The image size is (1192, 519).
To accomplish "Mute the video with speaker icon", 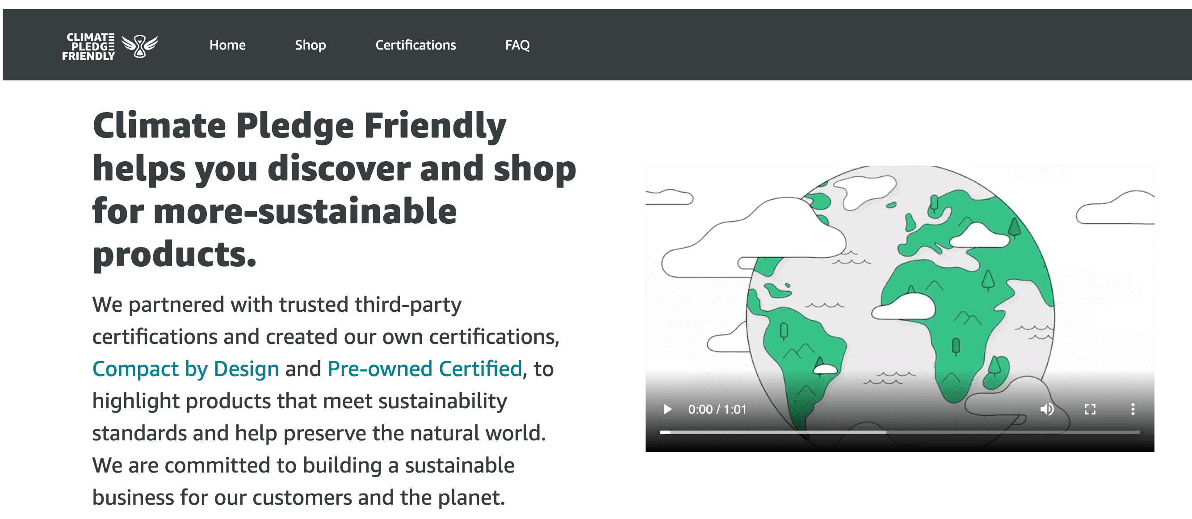I will click(x=1047, y=410).
